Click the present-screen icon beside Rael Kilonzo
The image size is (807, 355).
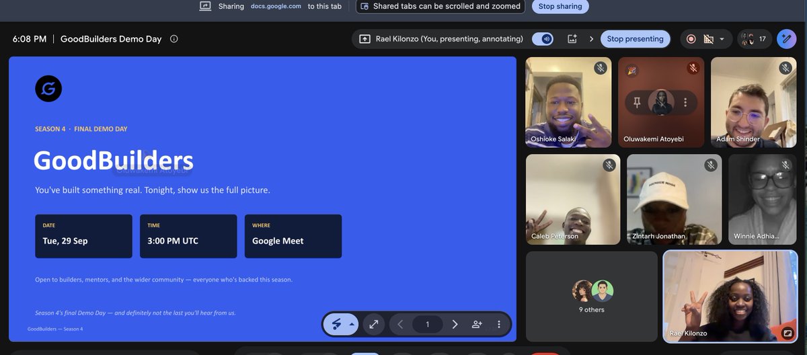(x=364, y=39)
